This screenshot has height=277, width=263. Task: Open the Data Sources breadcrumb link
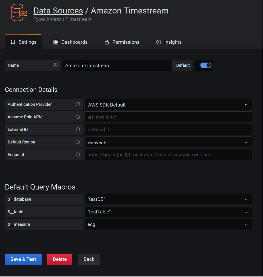58,11
